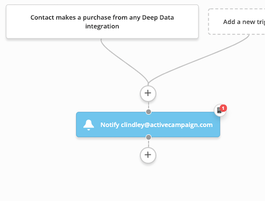Click top connector dot of Notify block
This screenshot has height=201, width=265.
point(148,112)
